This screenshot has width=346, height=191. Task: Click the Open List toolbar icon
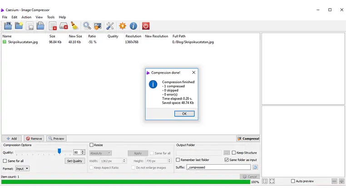[x=40, y=26]
